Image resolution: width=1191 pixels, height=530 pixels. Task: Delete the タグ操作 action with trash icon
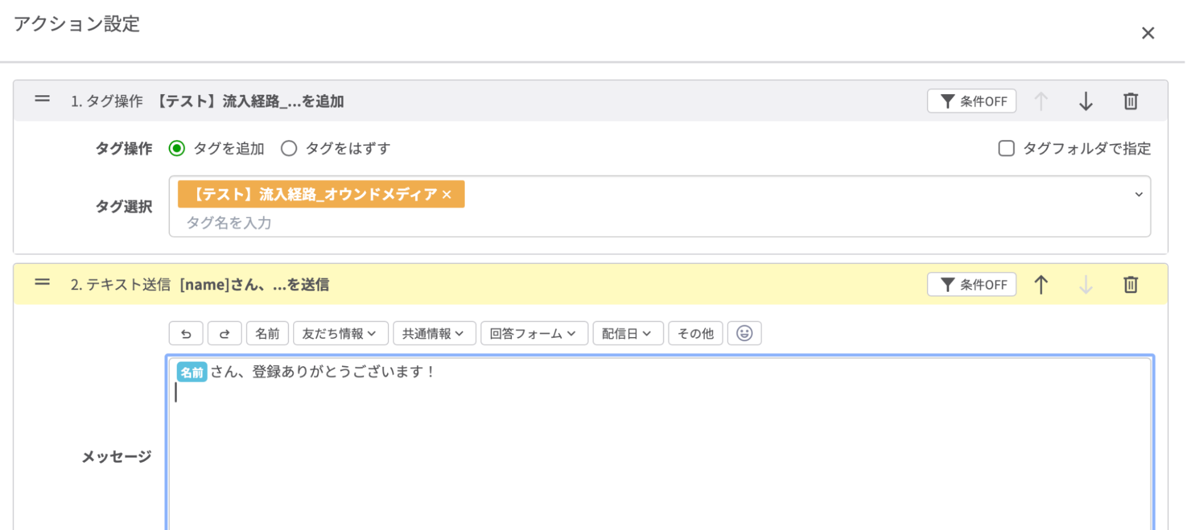[x=1131, y=101]
